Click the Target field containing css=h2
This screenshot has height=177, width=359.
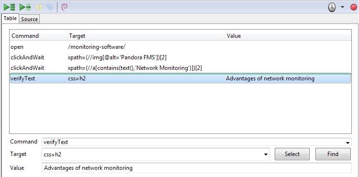click(x=156, y=155)
